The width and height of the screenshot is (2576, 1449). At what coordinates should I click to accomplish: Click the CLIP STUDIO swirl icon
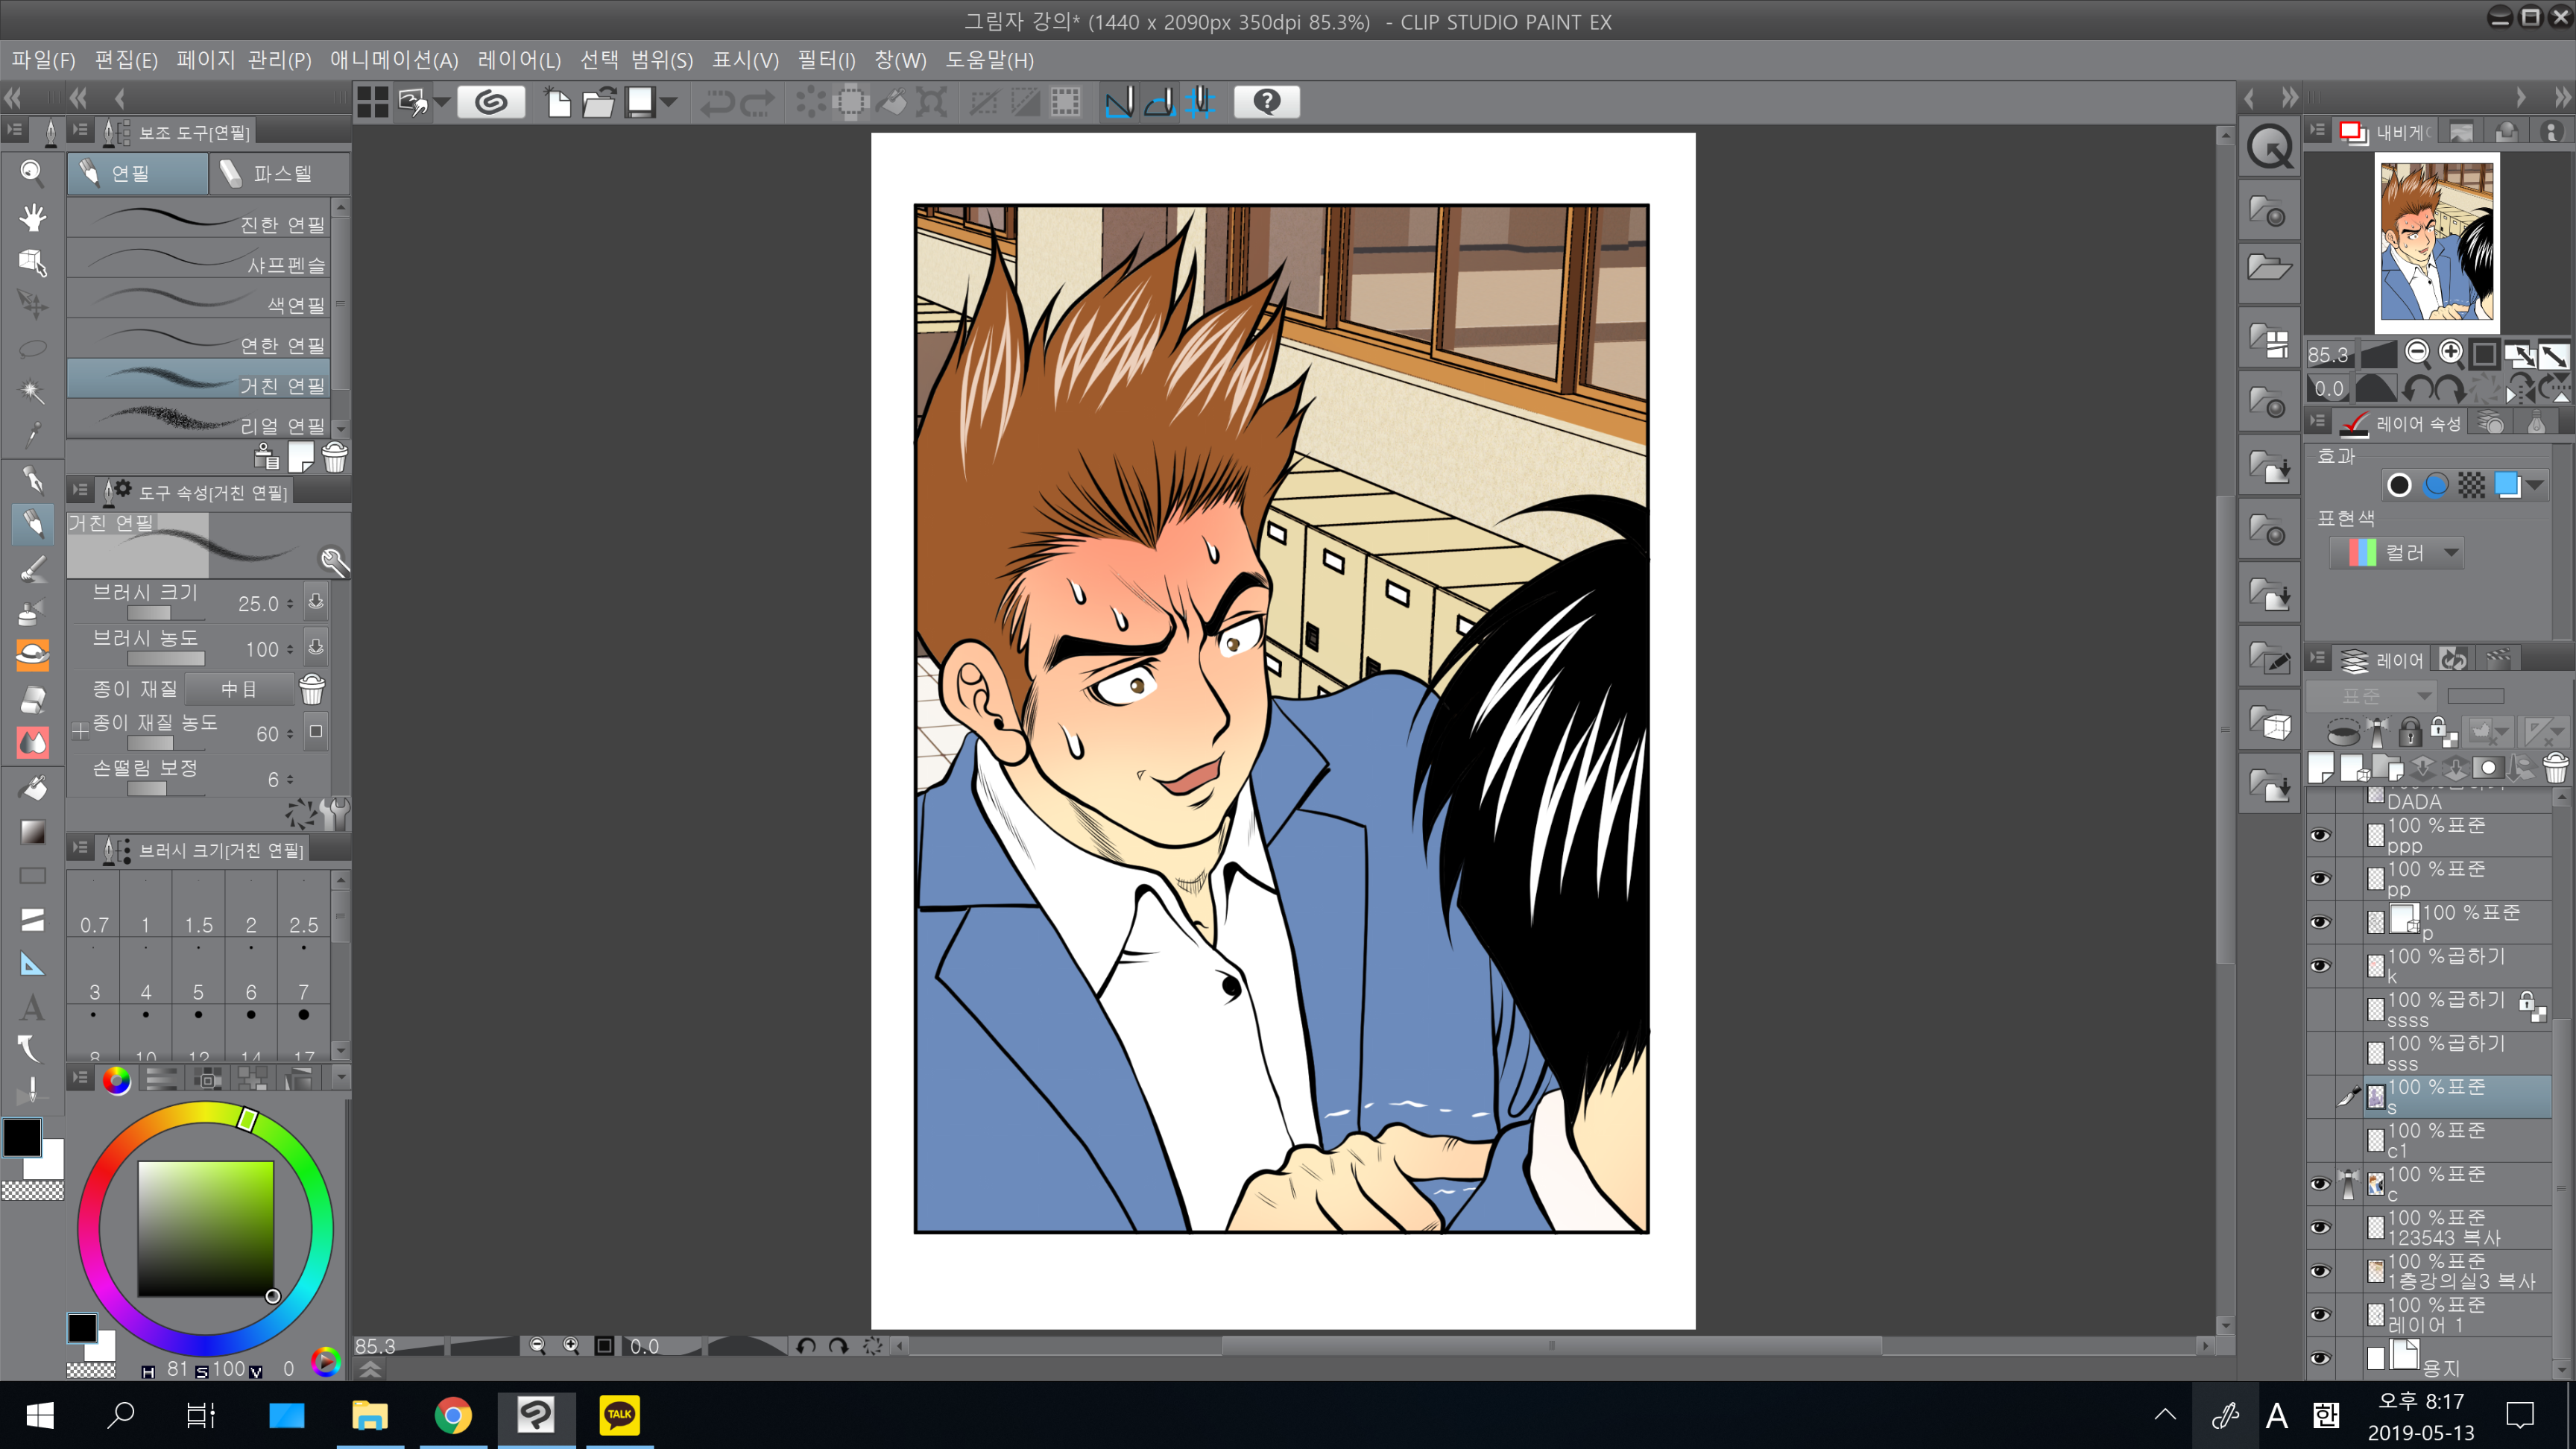click(x=491, y=102)
